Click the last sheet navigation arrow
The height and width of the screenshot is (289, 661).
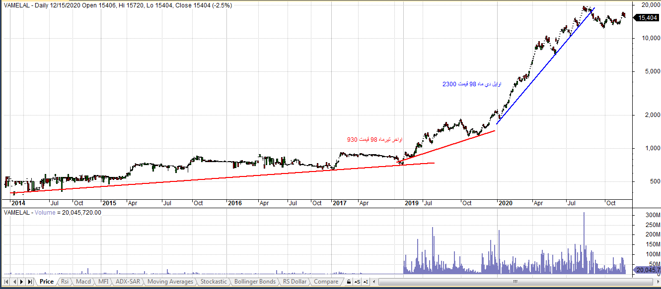(29, 282)
